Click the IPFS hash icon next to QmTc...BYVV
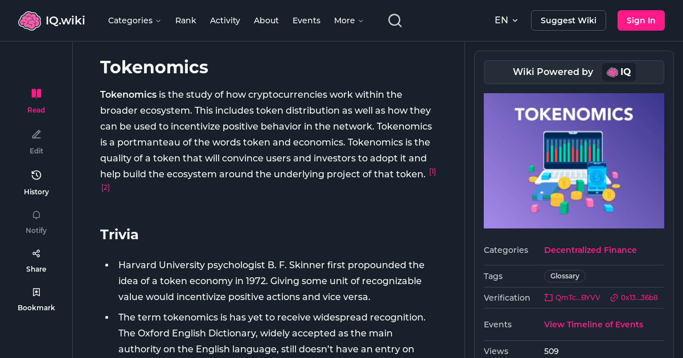Viewport: 683px width, 358px height. point(548,297)
